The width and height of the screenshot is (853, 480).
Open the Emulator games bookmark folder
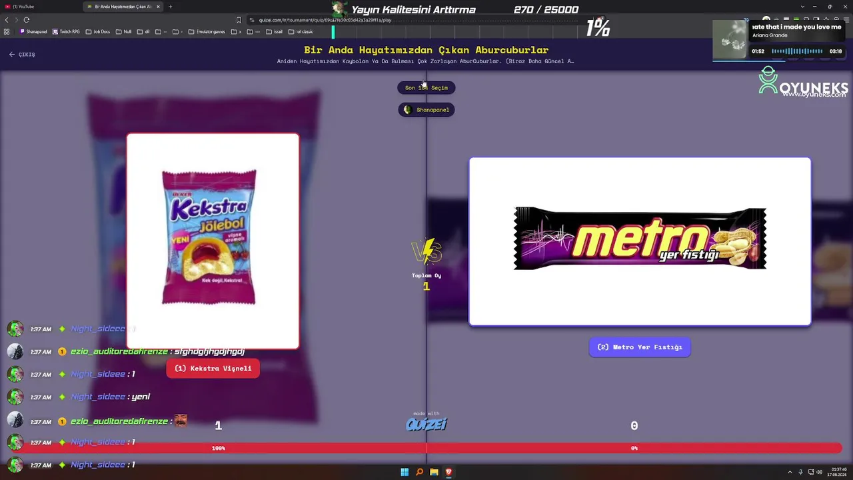(x=207, y=31)
